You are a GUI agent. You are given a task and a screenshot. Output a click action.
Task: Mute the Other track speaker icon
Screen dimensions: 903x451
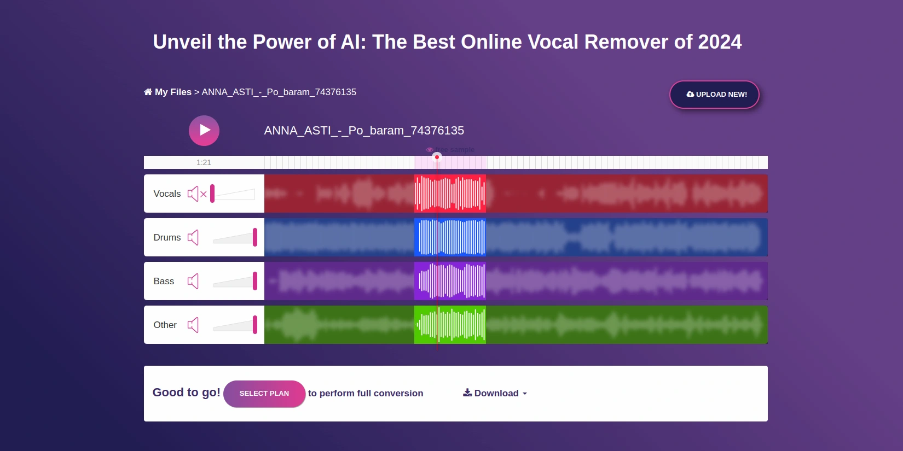coord(193,325)
